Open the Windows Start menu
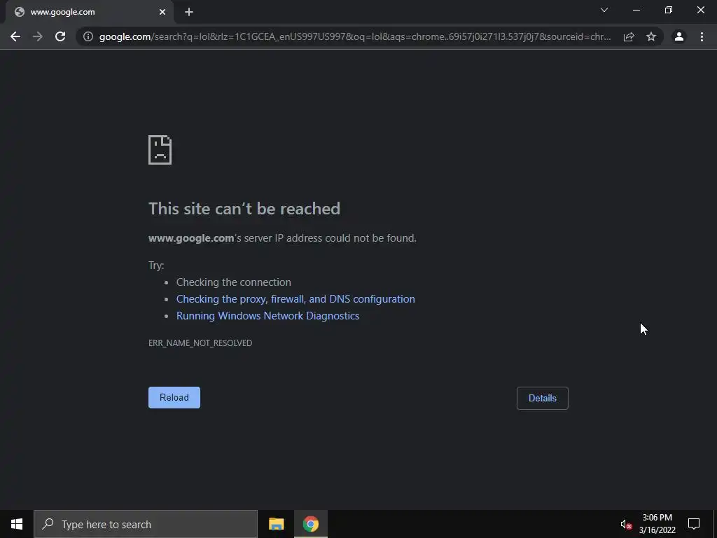Screen dimensions: 717x538 pos(17,524)
